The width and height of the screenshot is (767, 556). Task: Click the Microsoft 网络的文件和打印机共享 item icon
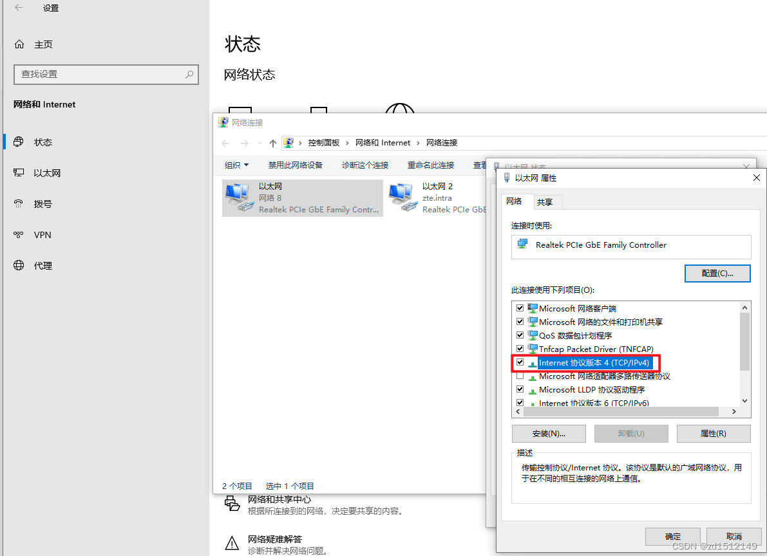point(532,322)
